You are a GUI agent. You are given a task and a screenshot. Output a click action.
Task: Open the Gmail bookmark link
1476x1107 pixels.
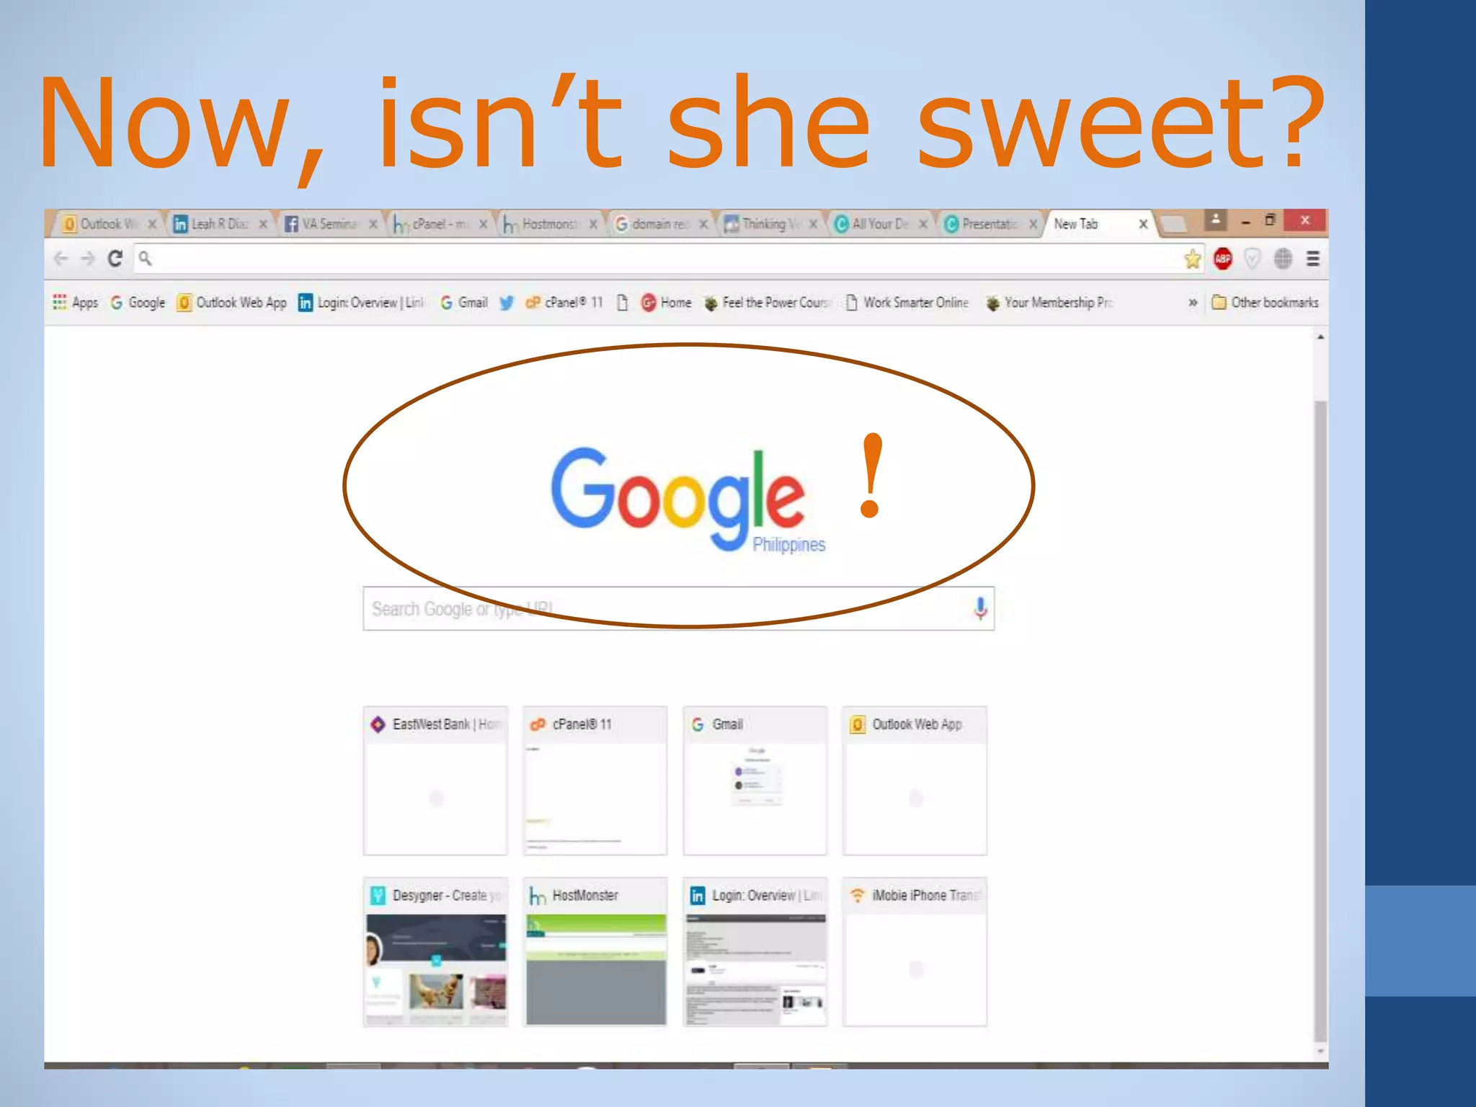(465, 303)
